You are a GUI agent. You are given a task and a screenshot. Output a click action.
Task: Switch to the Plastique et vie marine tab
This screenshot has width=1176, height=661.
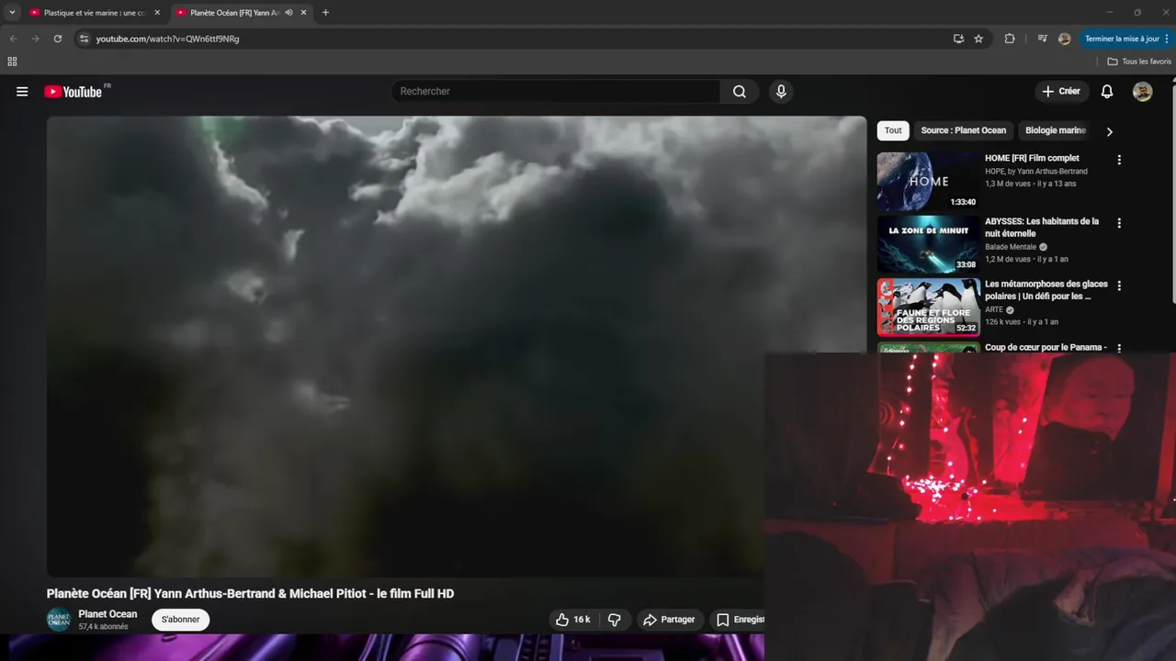94,13
